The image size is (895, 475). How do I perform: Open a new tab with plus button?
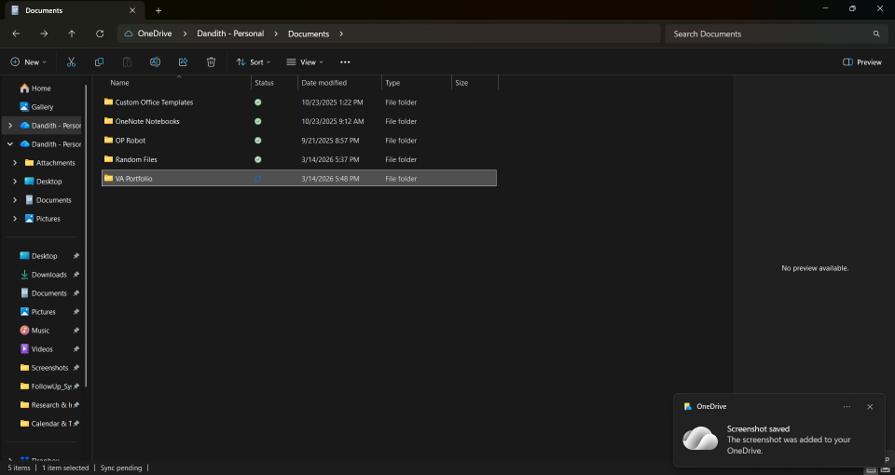tap(158, 10)
